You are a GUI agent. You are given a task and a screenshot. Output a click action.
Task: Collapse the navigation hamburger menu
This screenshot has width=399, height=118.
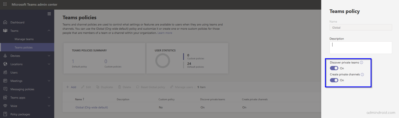click(49, 14)
